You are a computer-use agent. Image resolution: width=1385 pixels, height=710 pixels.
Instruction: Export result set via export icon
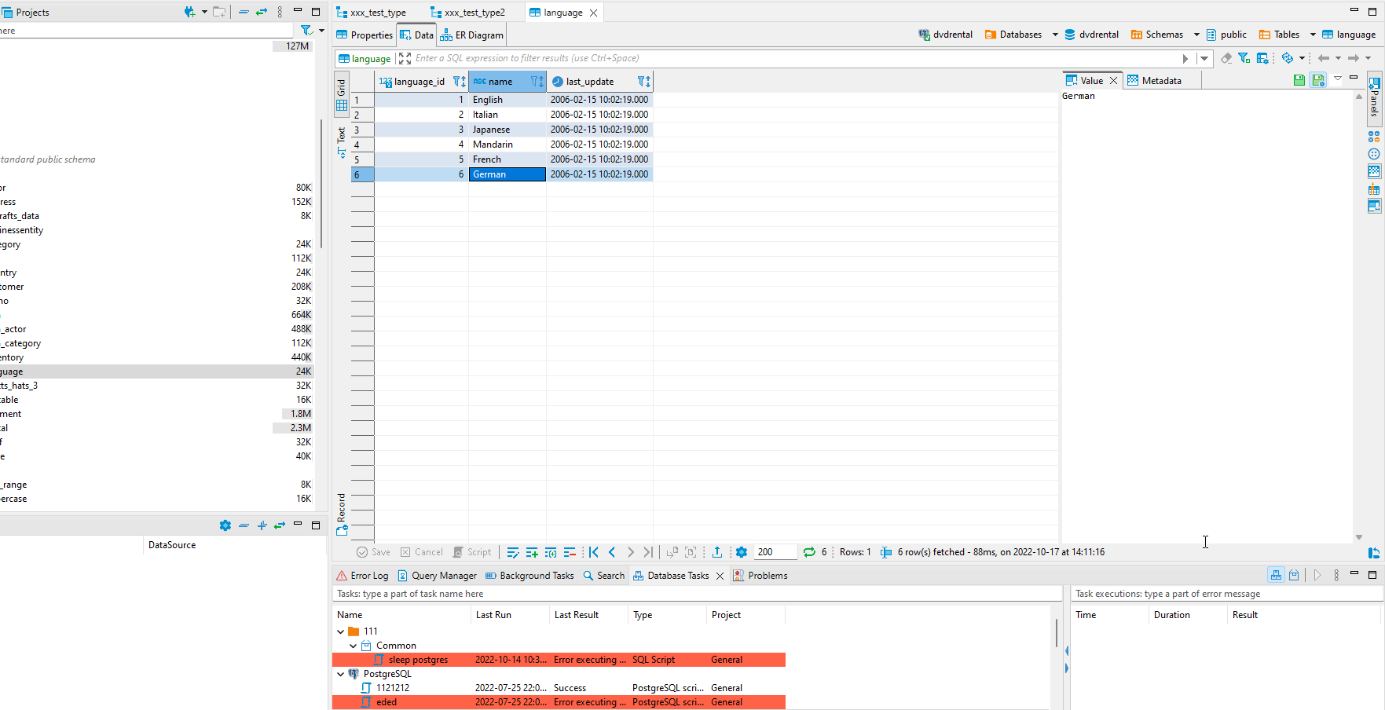click(x=717, y=552)
